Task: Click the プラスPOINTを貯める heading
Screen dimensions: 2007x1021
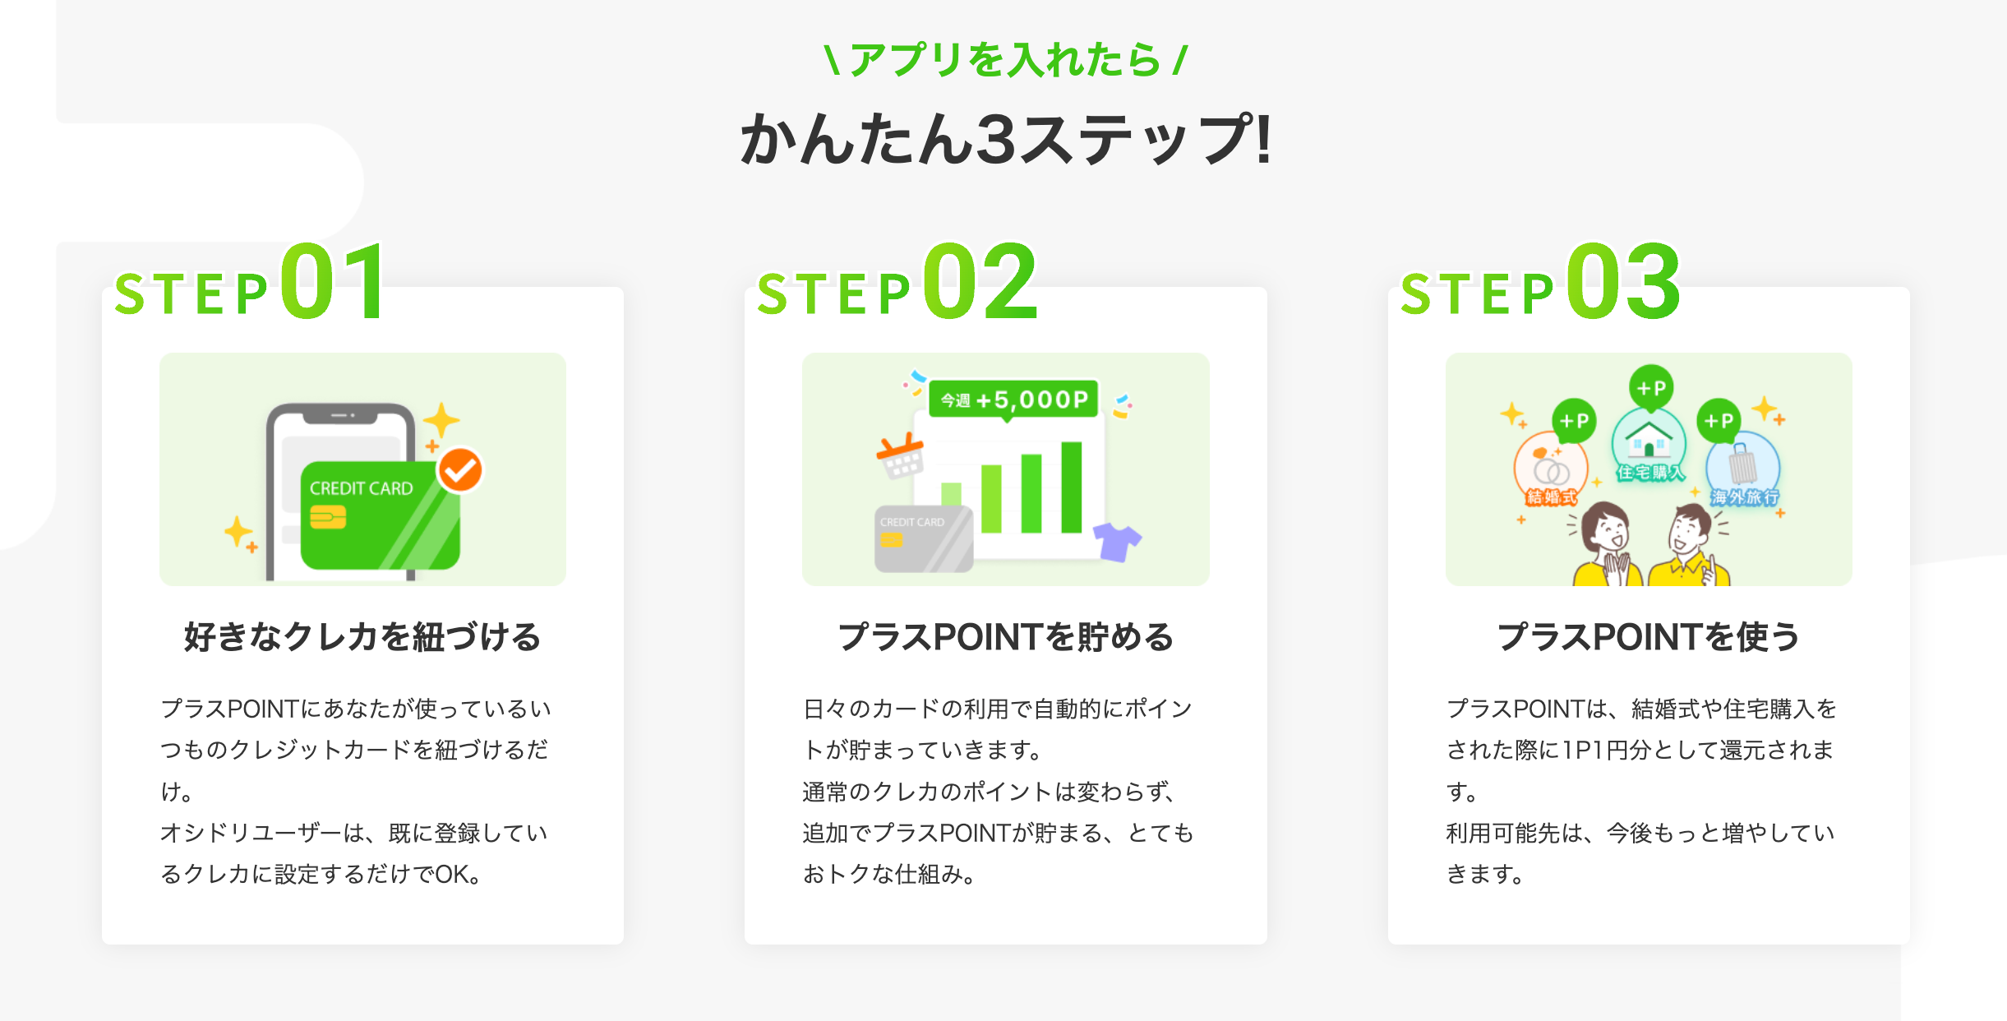Action: [1005, 637]
